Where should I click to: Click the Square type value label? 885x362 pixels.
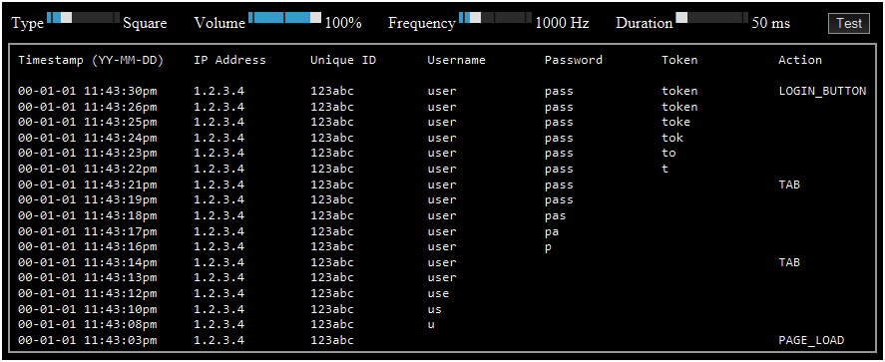145,24
